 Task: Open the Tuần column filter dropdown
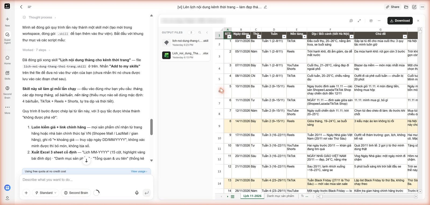pyautogui.click(x=284, y=37)
